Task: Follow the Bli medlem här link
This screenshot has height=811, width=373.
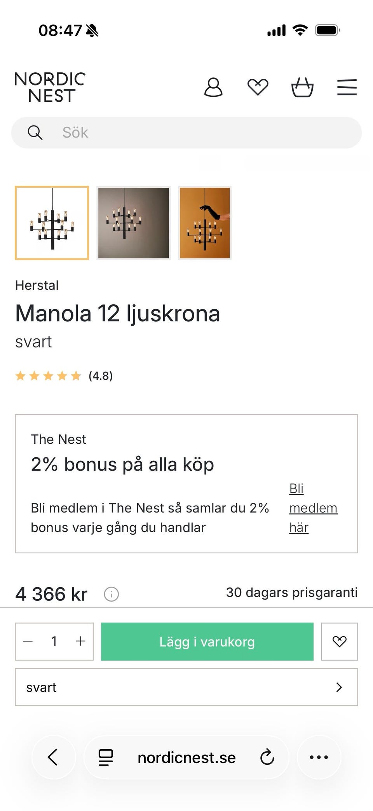Action: click(313, 508)
